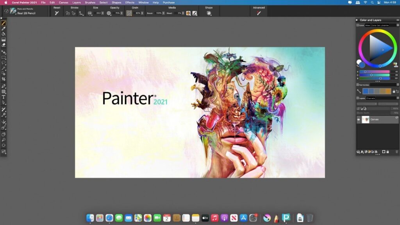This screenshot has height=225, width=400.
Task: Open Safari from the Dock
Action: coord(109,218)
